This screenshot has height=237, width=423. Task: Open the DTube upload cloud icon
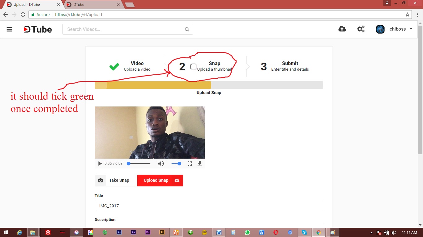(x=342, y=29)
